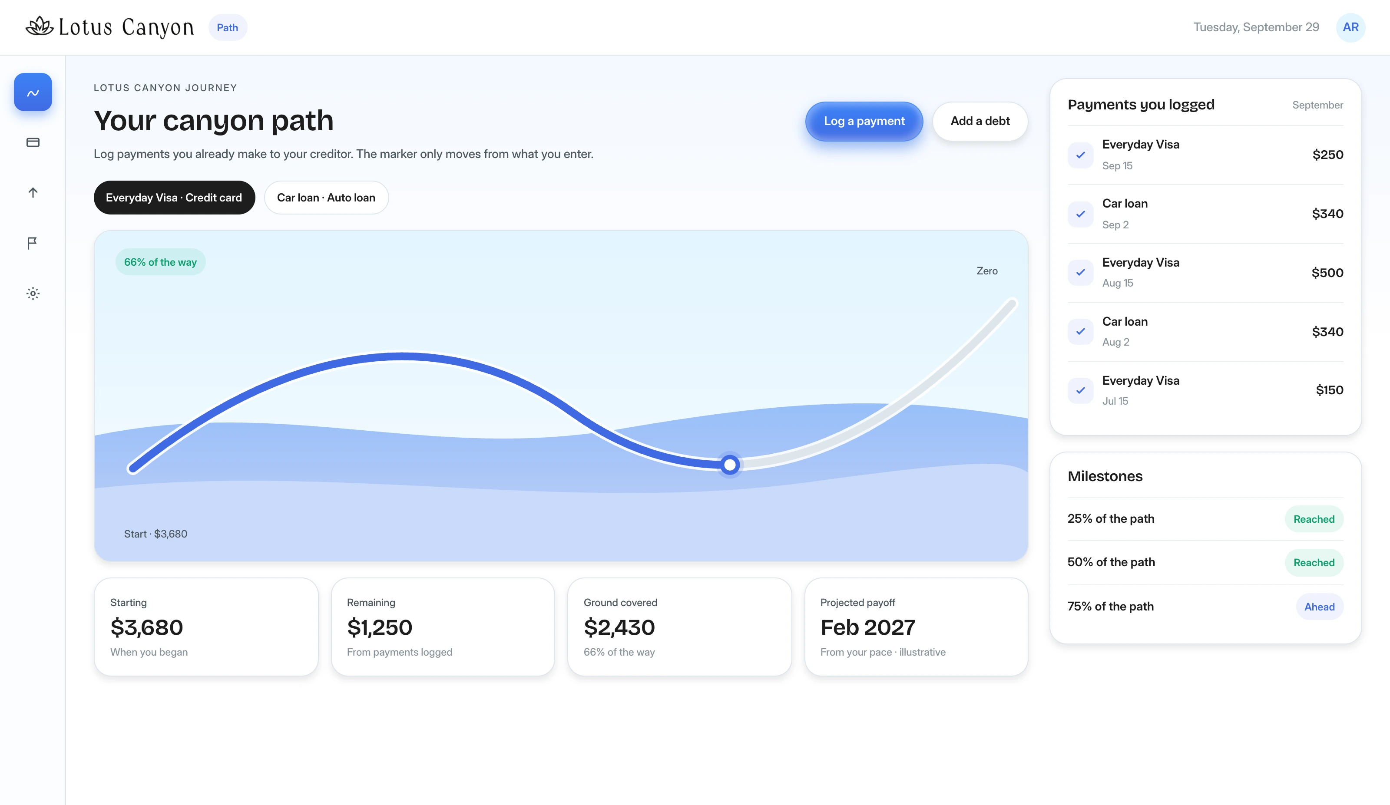Toggle the Everyday Visa Sep 15 checkmark

tap(1080, 155)
